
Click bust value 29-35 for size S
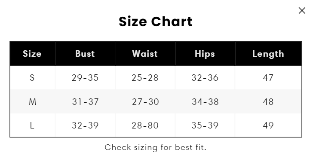point(85,78)
